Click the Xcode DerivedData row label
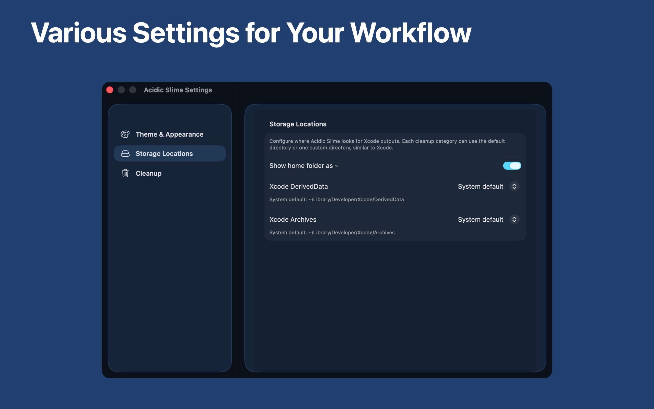This screenshot has width=654, height=409. (298, 186)
